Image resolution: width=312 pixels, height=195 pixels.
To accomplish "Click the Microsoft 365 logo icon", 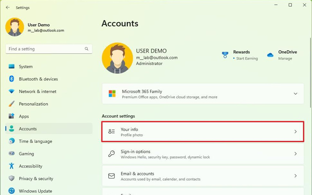I will click(112, 94).
